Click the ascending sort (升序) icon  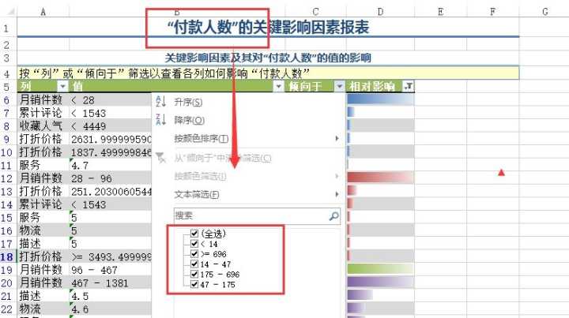coord(161,103)
